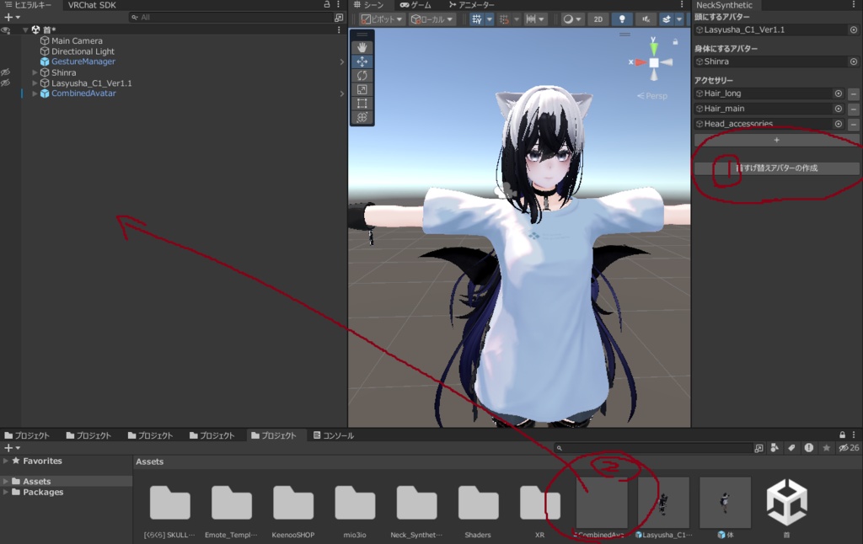
Task: Open NeckSynthetic panel kebab menu
Action: 854,4
